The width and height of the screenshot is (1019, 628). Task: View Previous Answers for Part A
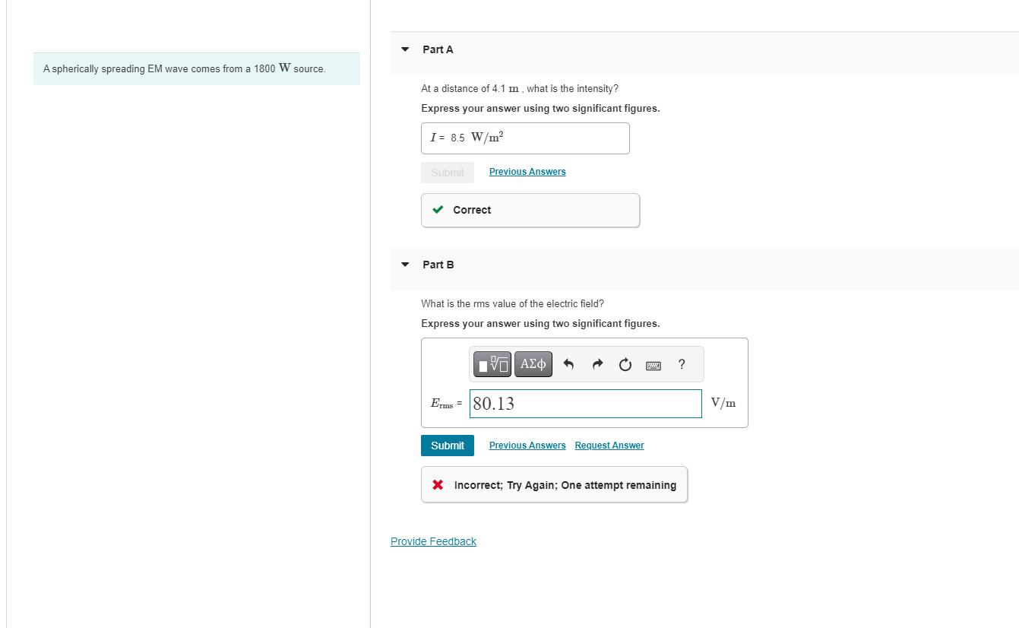point(527,172)
